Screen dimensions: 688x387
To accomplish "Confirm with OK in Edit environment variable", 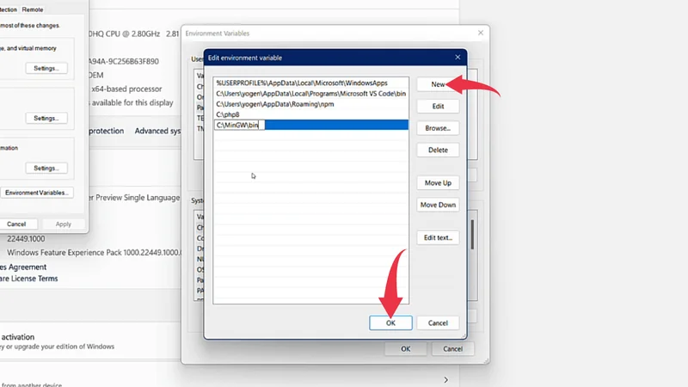I will click(390, 322).
